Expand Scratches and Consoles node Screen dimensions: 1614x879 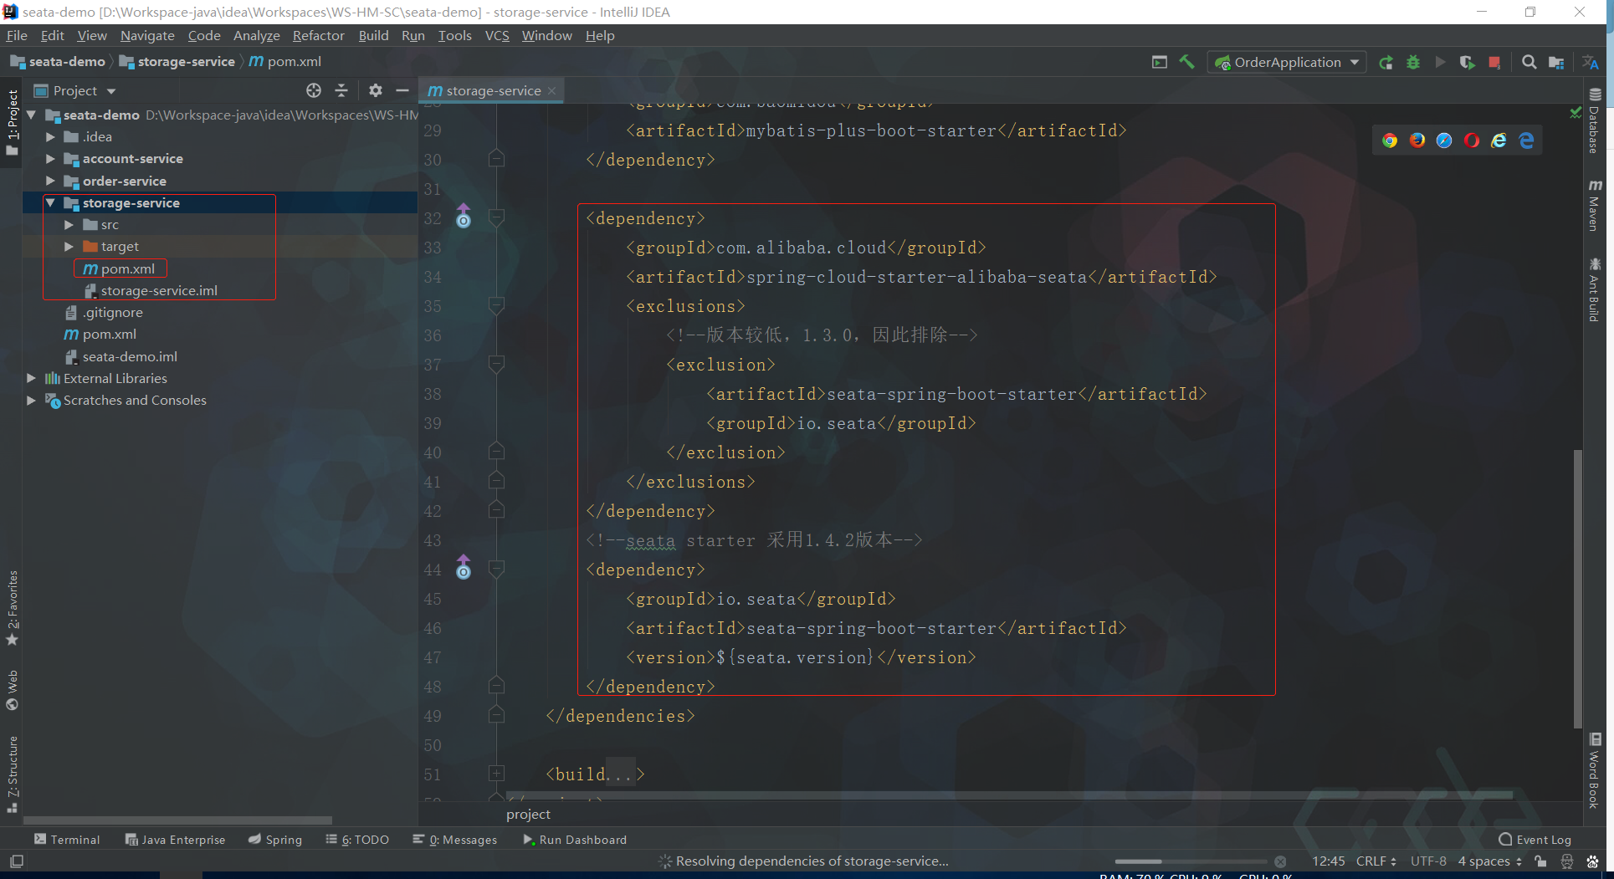pyautogui.click(x=31, y=400)
